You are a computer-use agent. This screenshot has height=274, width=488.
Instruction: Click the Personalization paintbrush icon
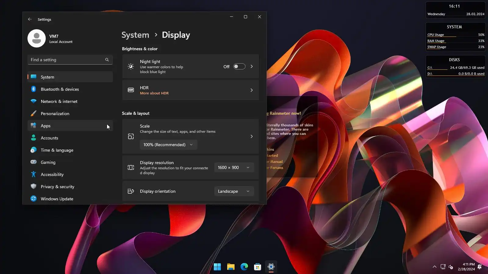coord(34,114)
